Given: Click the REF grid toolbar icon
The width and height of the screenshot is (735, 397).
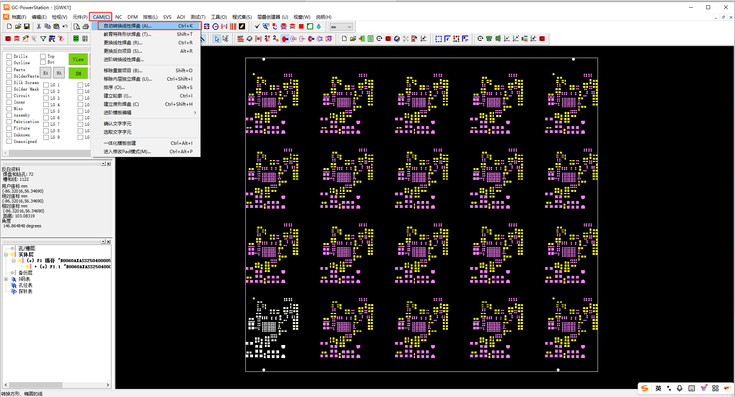Looking at the screenshot, I should 240,39.
